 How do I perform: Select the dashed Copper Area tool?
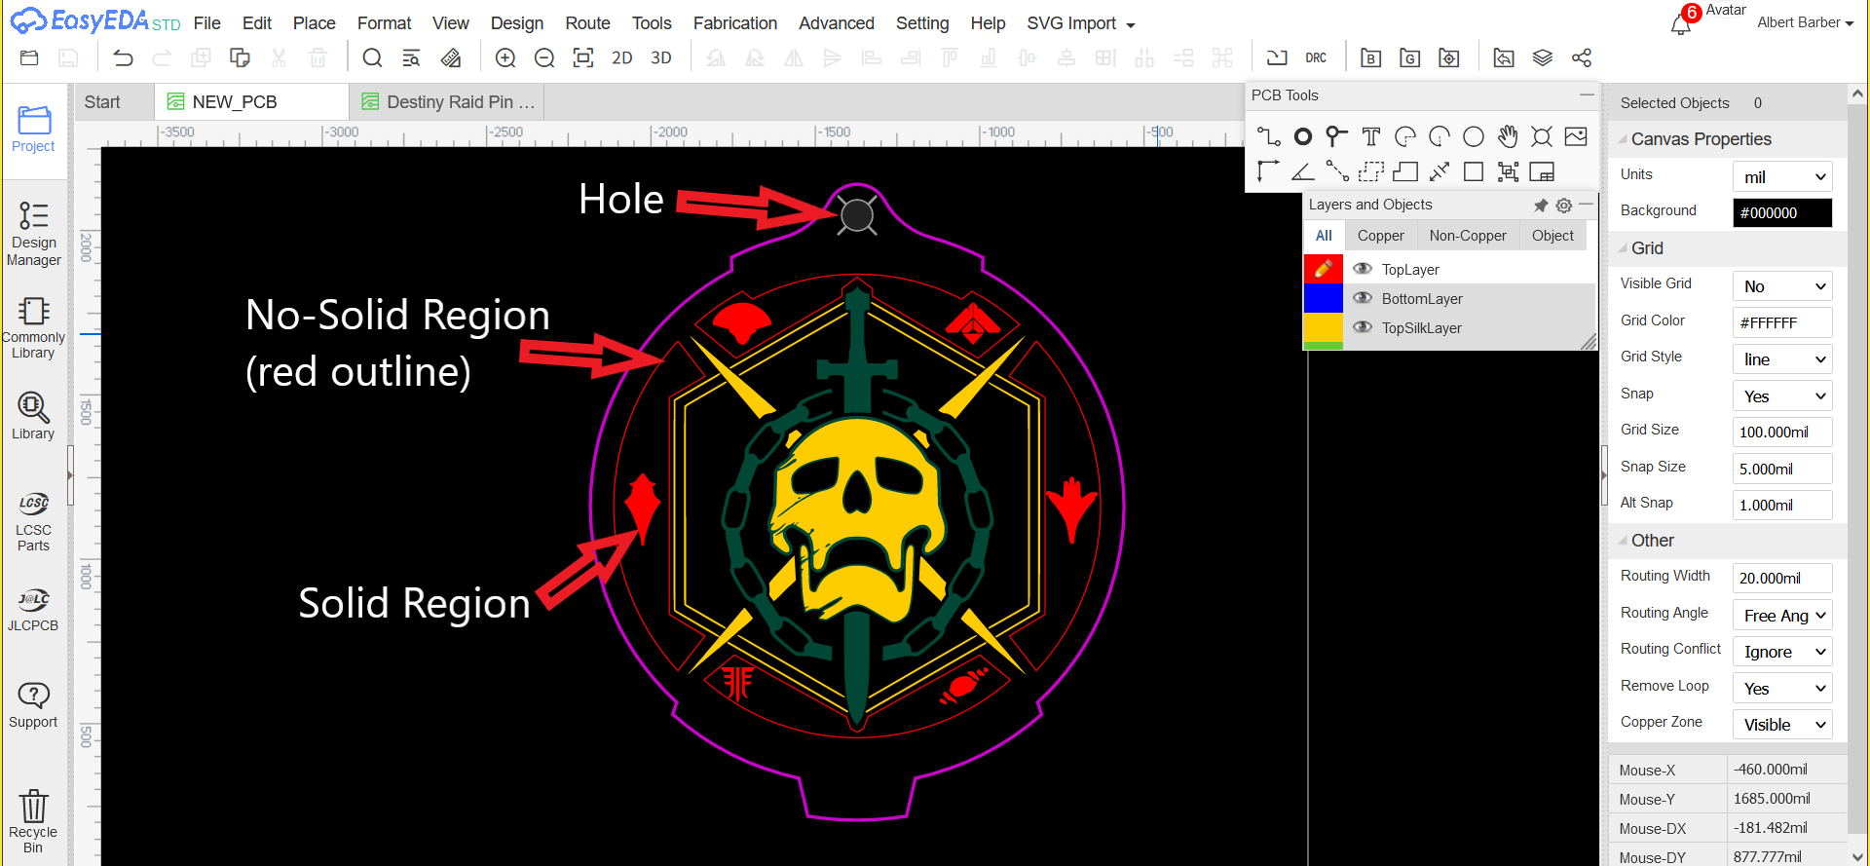point(1371,172)
